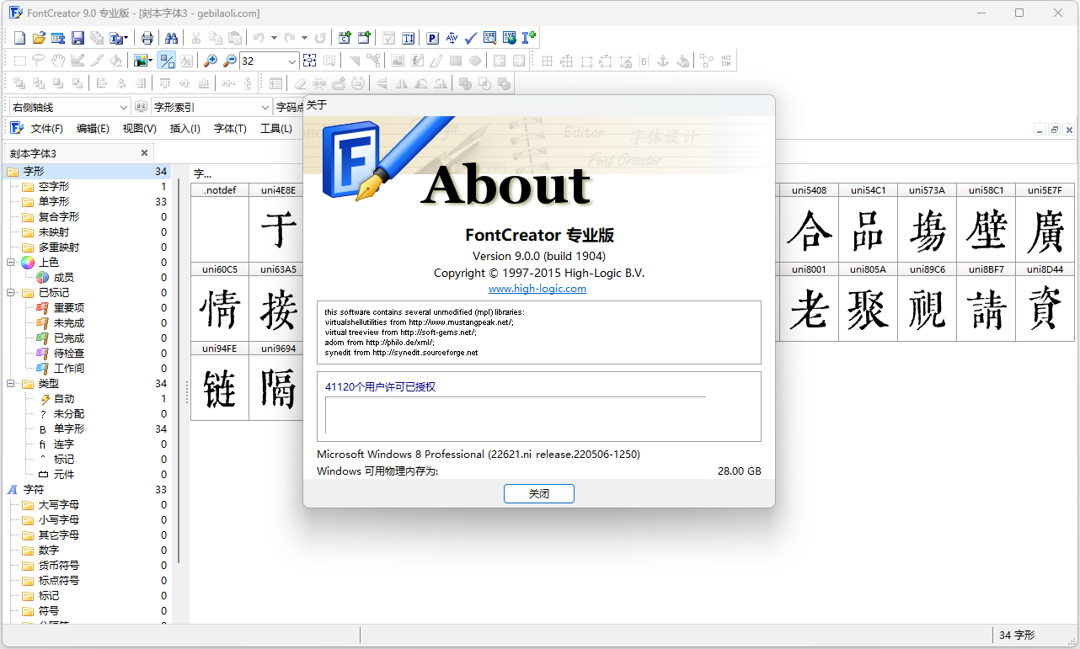
Task: Select the uni8001 老 glyph cell
Action: 809,302
